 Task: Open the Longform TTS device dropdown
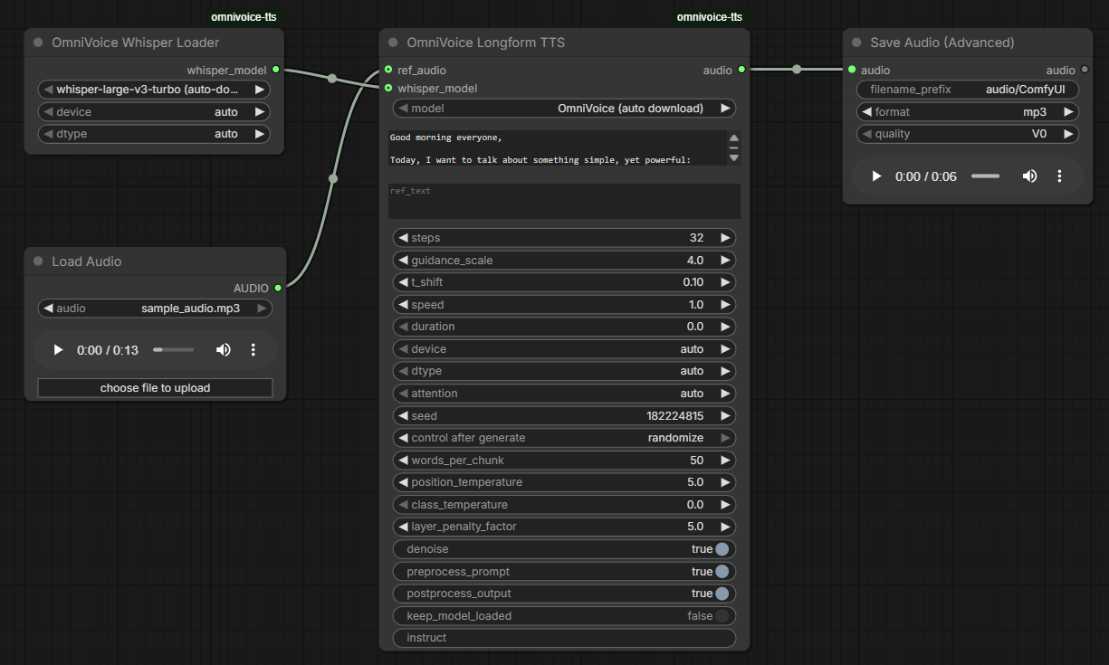564,349
